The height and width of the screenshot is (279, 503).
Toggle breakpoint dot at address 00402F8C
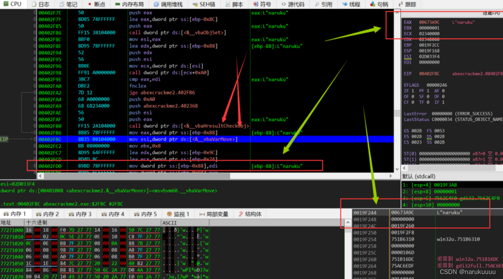point(35,39)
